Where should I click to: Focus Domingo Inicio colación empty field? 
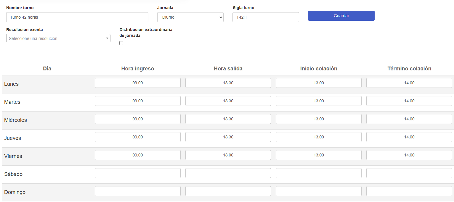coord(318,191)
